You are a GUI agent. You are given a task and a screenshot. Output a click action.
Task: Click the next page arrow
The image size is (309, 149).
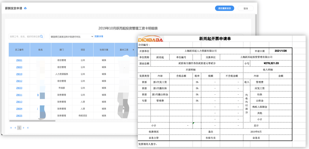pyautogui.click(x=24, y=128)
